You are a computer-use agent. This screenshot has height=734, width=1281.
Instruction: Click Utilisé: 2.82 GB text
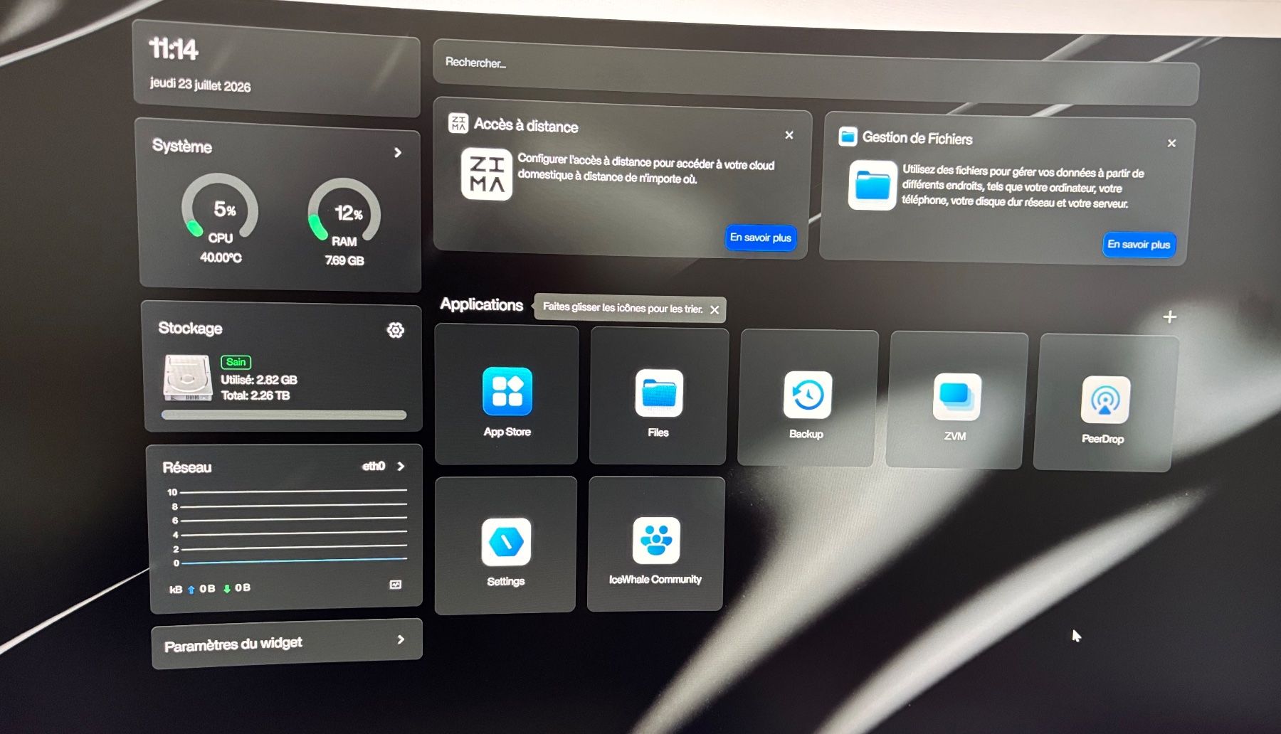pyautogui.click(x=259, y=379)
